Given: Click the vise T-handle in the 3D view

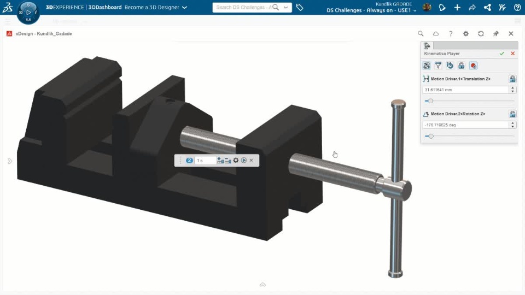Looking at the screenshot, I should click(x=397, y=189).
